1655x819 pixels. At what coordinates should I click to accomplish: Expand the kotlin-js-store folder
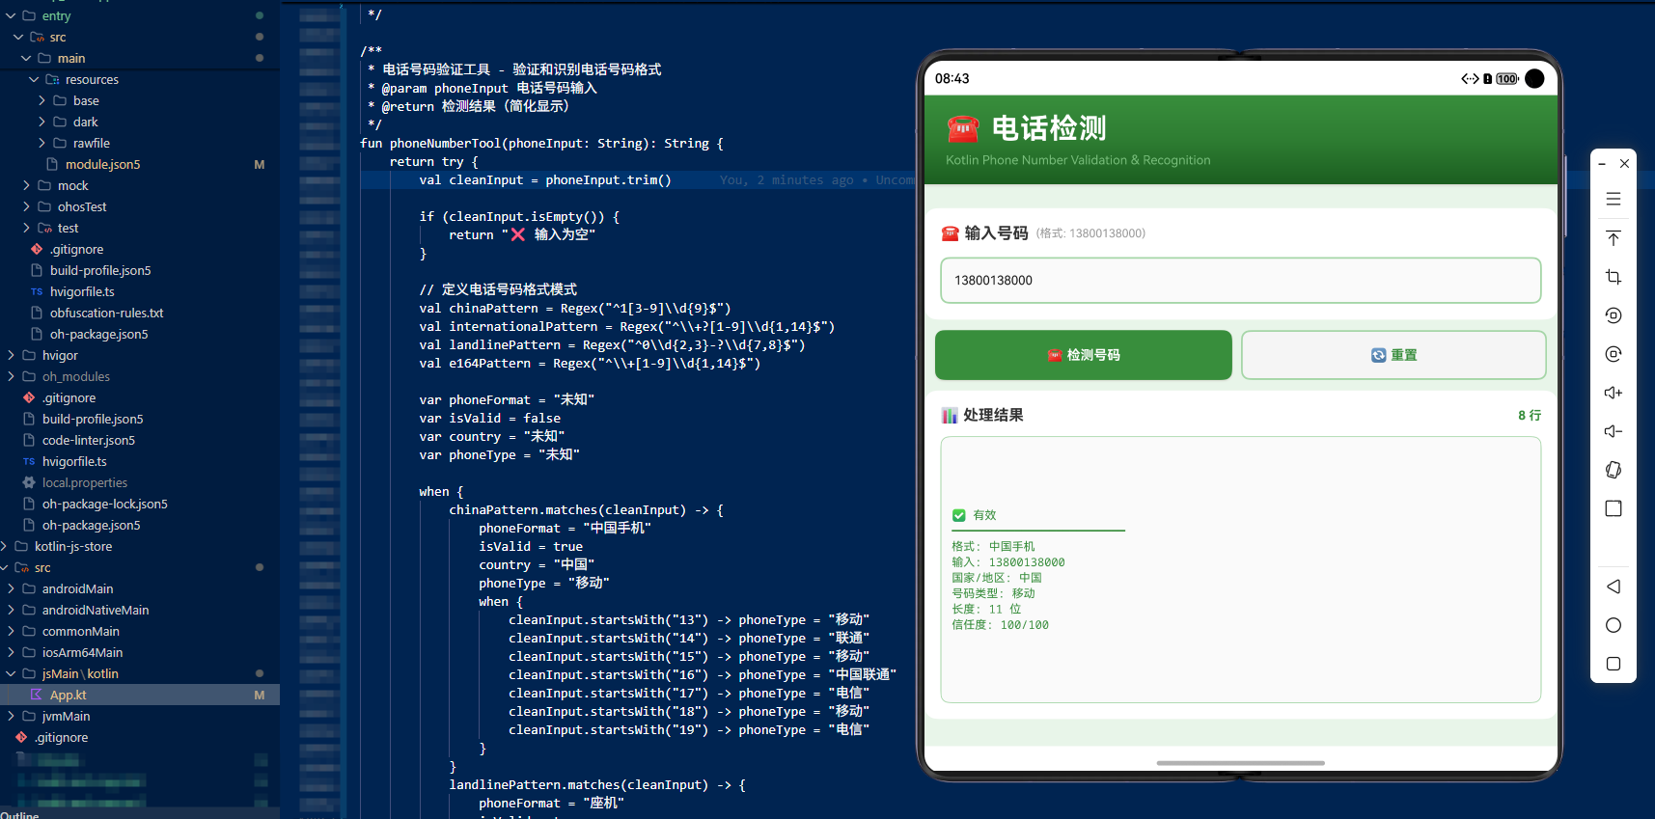[4, 546]
